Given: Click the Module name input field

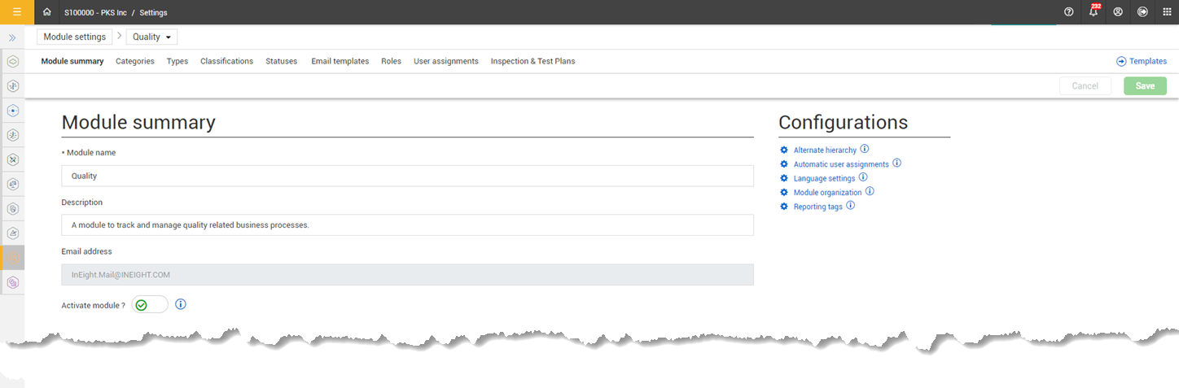Looking at the screenshot, I should 407,176.
